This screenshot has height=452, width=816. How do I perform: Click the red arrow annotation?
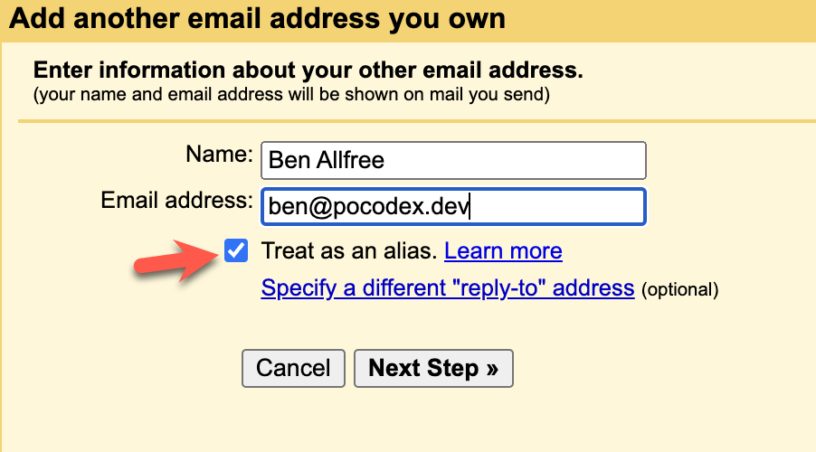pyautogui.click(x=176, y=260)
